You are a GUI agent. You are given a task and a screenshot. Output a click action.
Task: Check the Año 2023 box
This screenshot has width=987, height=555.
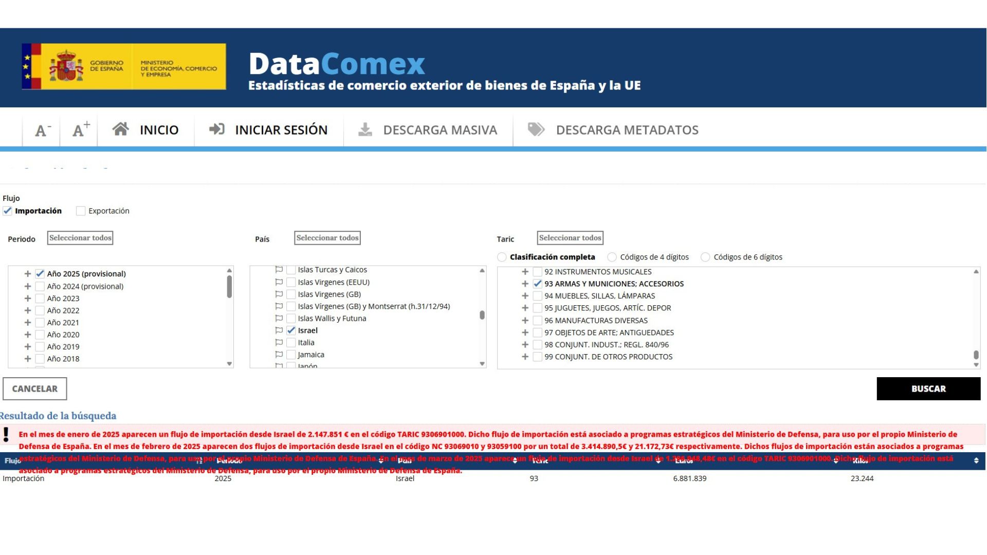(40, 299)
